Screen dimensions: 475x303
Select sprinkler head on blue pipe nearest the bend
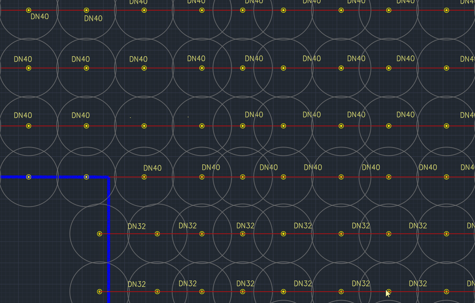86,177
